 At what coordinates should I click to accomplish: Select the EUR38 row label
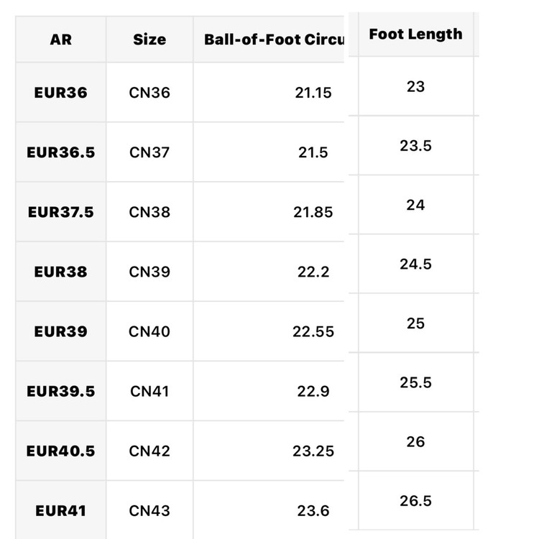pyautogui.click(x=61, y=272)
